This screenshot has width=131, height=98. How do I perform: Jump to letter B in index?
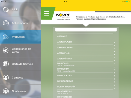(x=115, y=45)
